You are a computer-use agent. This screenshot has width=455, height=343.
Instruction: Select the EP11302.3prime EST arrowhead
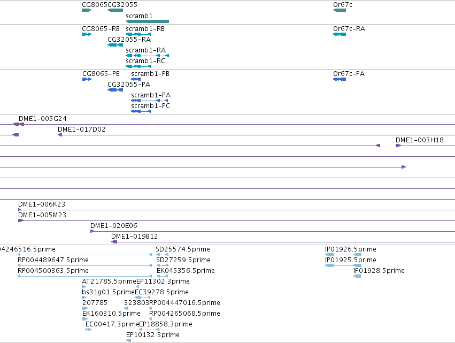(137, 287)
